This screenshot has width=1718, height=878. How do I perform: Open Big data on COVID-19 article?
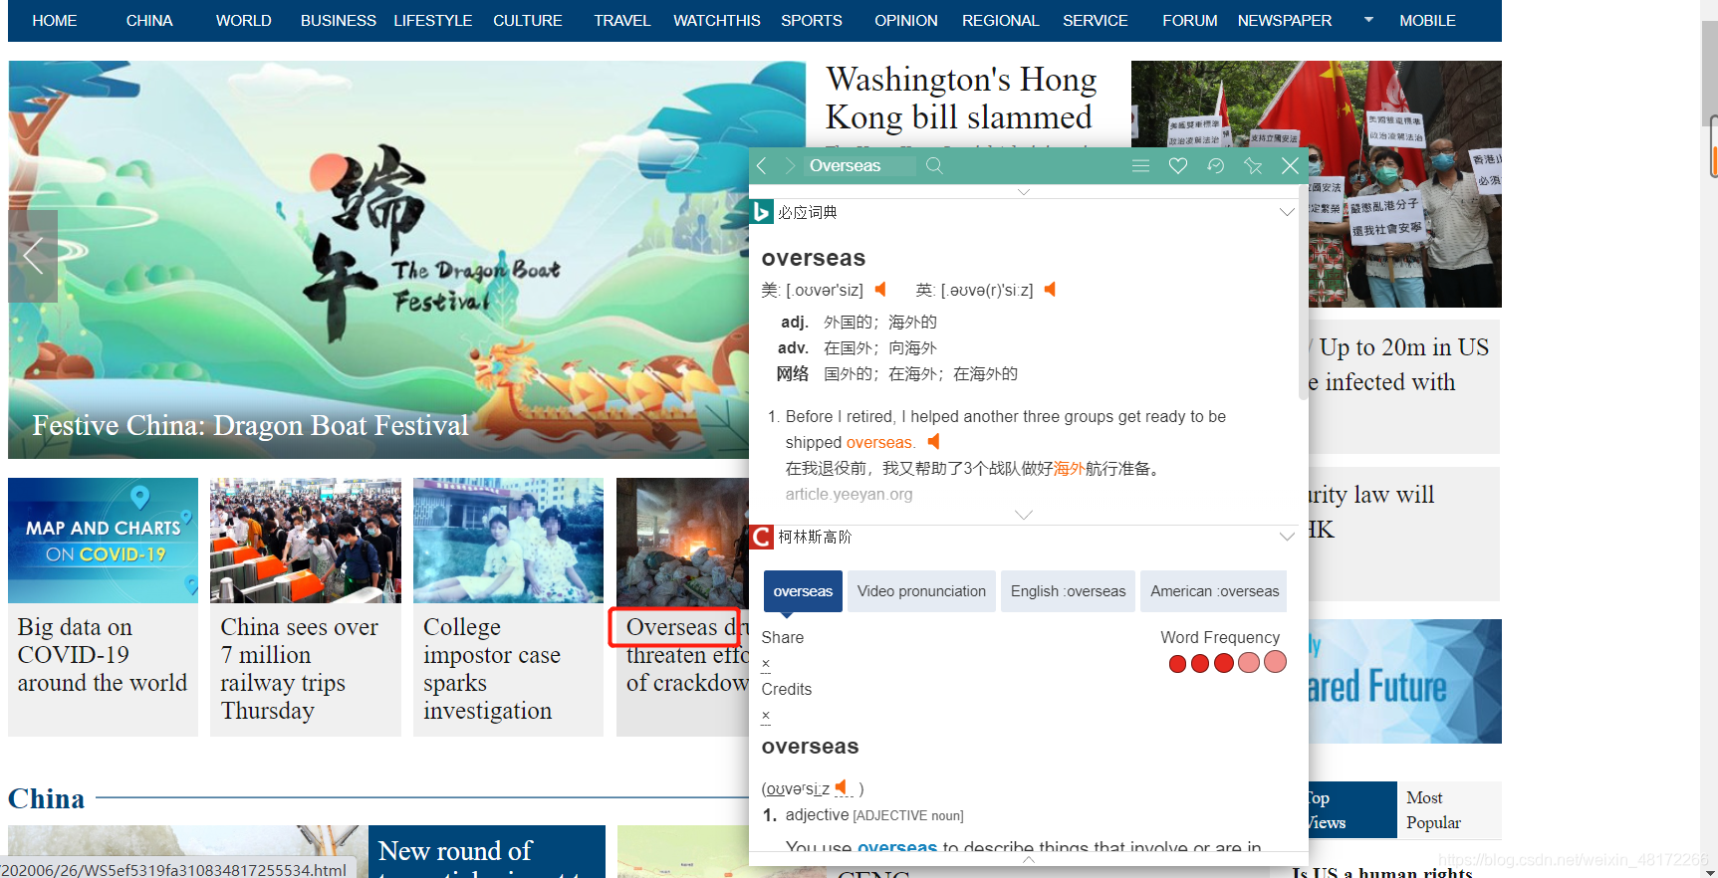pos(103,655)
